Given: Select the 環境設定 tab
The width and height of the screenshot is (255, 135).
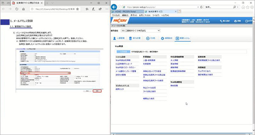Looking at the screenshot, I should point(166,38).
